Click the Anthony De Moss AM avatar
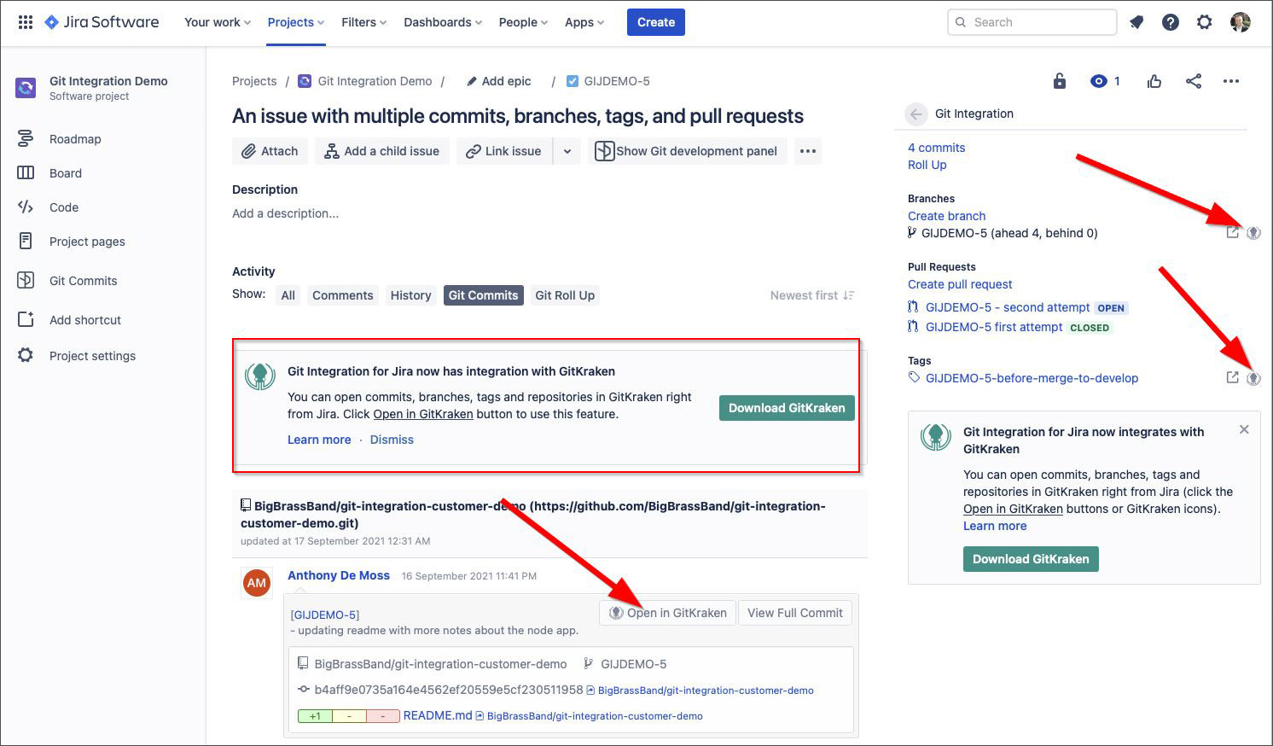1273x746 pixels. click(x=257, y=583)
